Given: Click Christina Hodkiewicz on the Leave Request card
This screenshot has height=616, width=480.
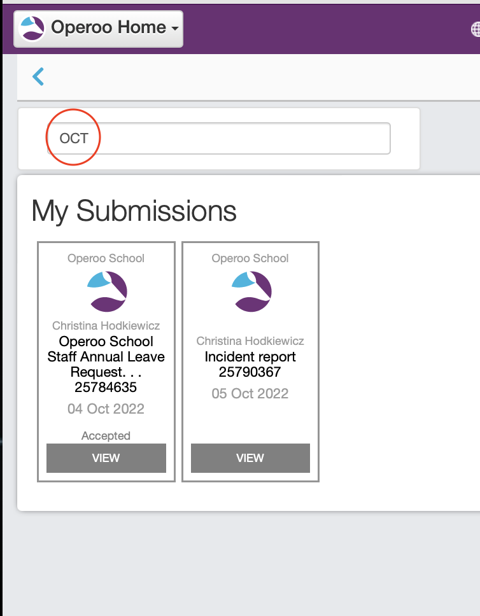Looking at the screenshot, I should 106,326.
